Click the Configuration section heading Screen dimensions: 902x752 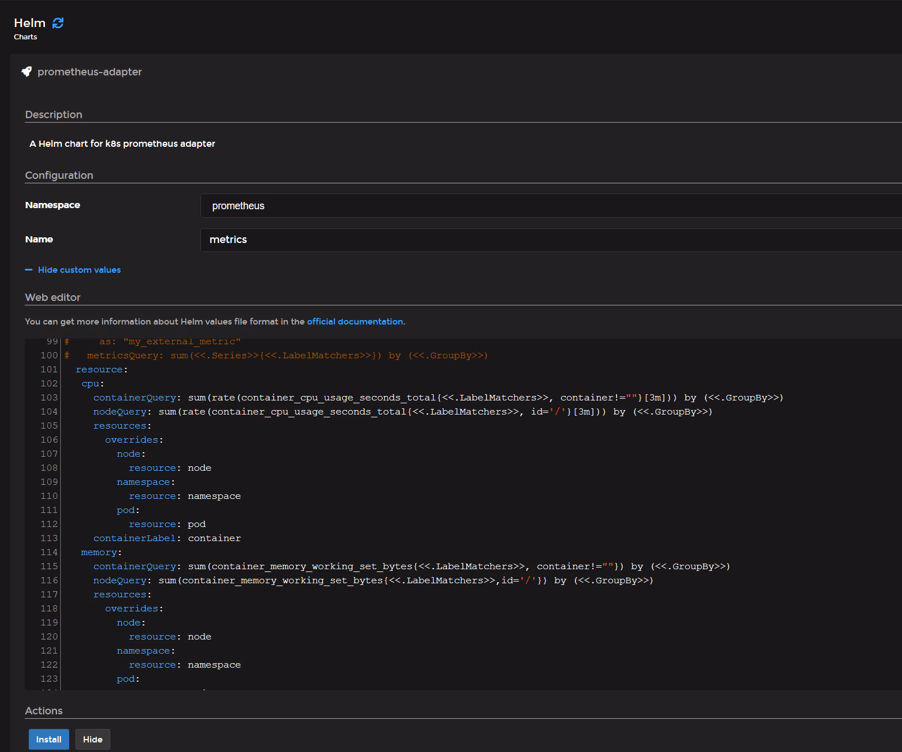tap(59, 175)
